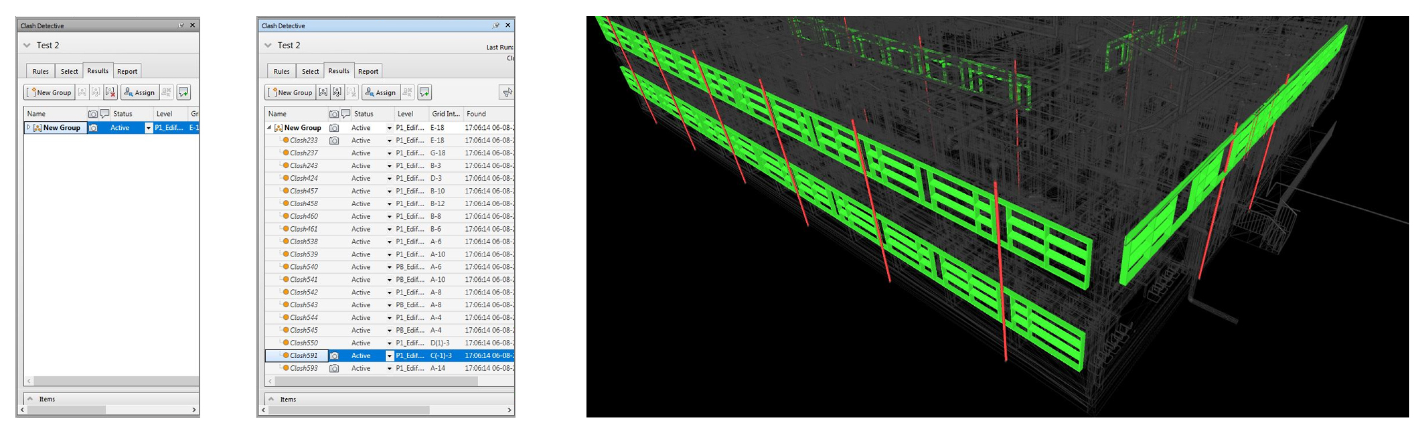This screenshot has height=437, width=1422.
Task: Collapse Test 2 header chevron in right panel
Action: pos(268,45)
